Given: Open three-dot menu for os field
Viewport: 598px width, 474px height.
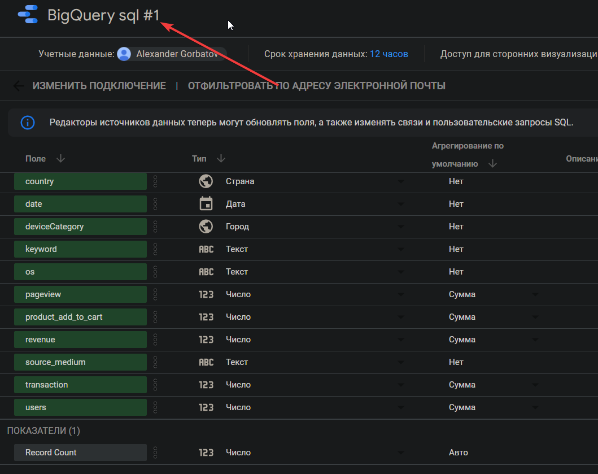Looking at the screenshot, I should pos(155,272).
